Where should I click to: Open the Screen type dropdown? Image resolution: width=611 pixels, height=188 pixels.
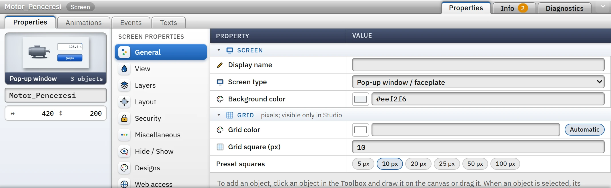click(478, 82)
